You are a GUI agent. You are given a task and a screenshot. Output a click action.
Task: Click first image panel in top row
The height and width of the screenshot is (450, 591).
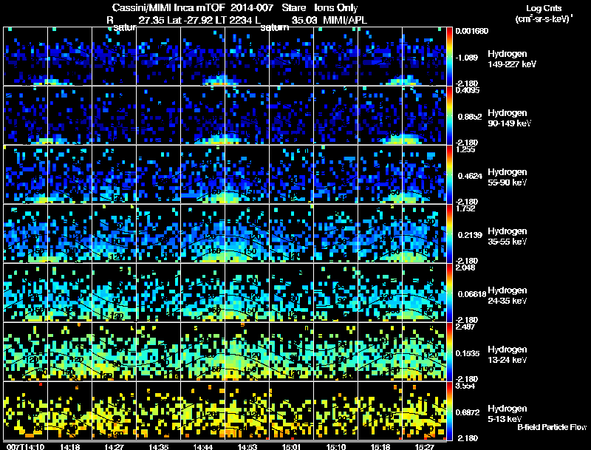(x=26, y=56)
